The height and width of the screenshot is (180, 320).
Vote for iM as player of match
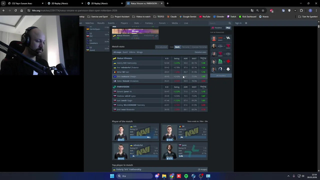click(x=170, y=140)
